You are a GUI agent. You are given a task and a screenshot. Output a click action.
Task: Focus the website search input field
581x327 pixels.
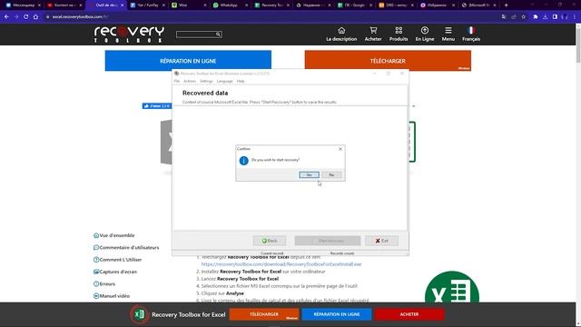196,35
